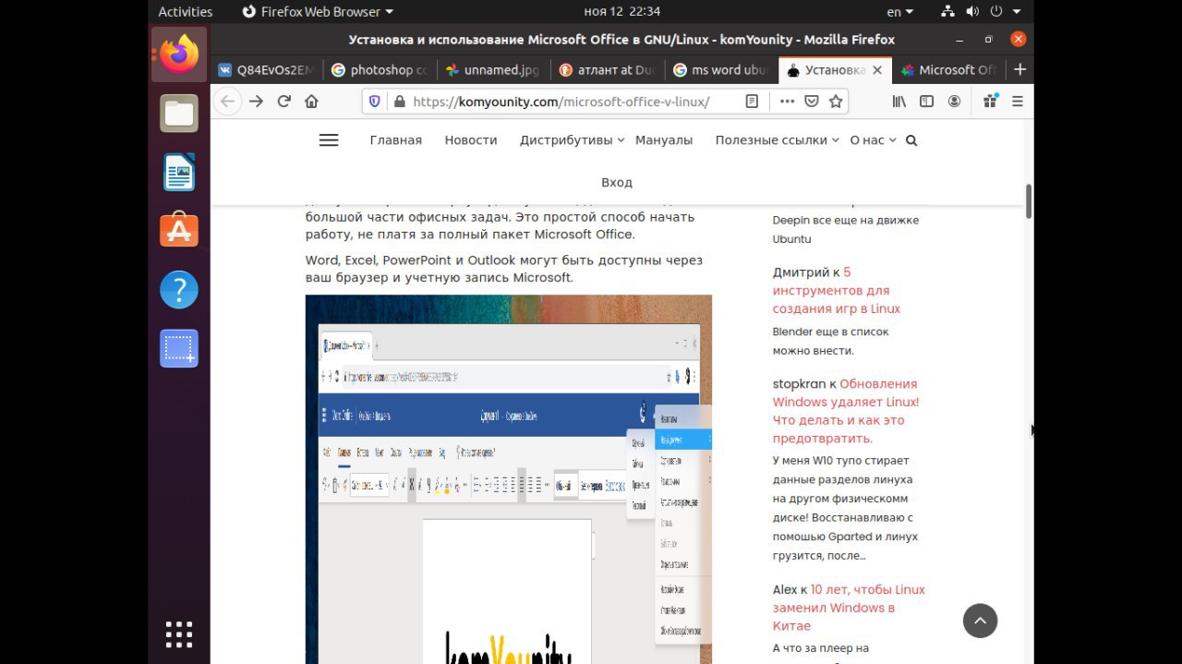1182x664 pixels.
Task: Open tracking protection shield icon
Action: pyautogui.click(x=375, y=102)
